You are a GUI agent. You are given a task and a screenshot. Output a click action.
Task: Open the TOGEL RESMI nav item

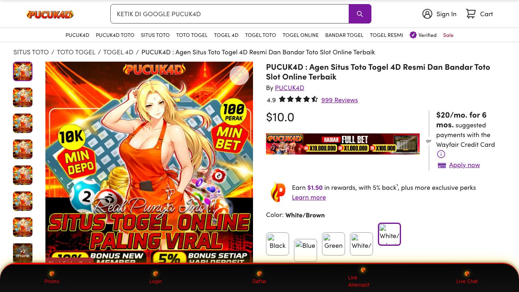pyautogui.click(x=386, y=35)
